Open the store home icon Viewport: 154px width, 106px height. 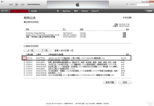click(x=58, y=11)
